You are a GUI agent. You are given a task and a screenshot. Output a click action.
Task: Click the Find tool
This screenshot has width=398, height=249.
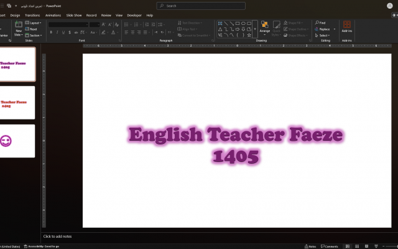pos(321,22)
